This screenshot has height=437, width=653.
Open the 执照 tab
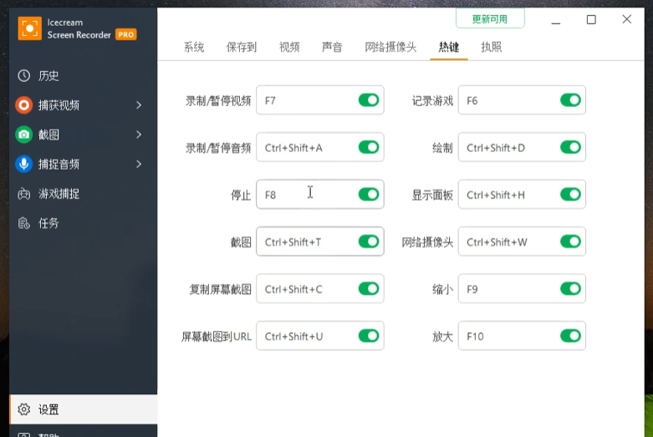pyautogui.click(x=492, y=47)
